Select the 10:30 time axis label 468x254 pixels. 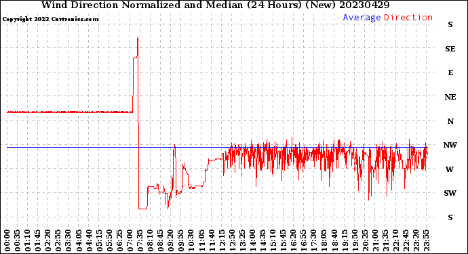click(x=191, y=240)
